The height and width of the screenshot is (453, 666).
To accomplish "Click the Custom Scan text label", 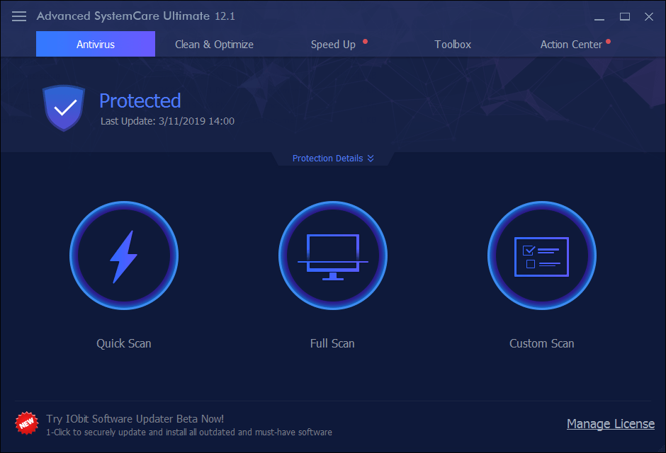I will click(x=542, y=343).
